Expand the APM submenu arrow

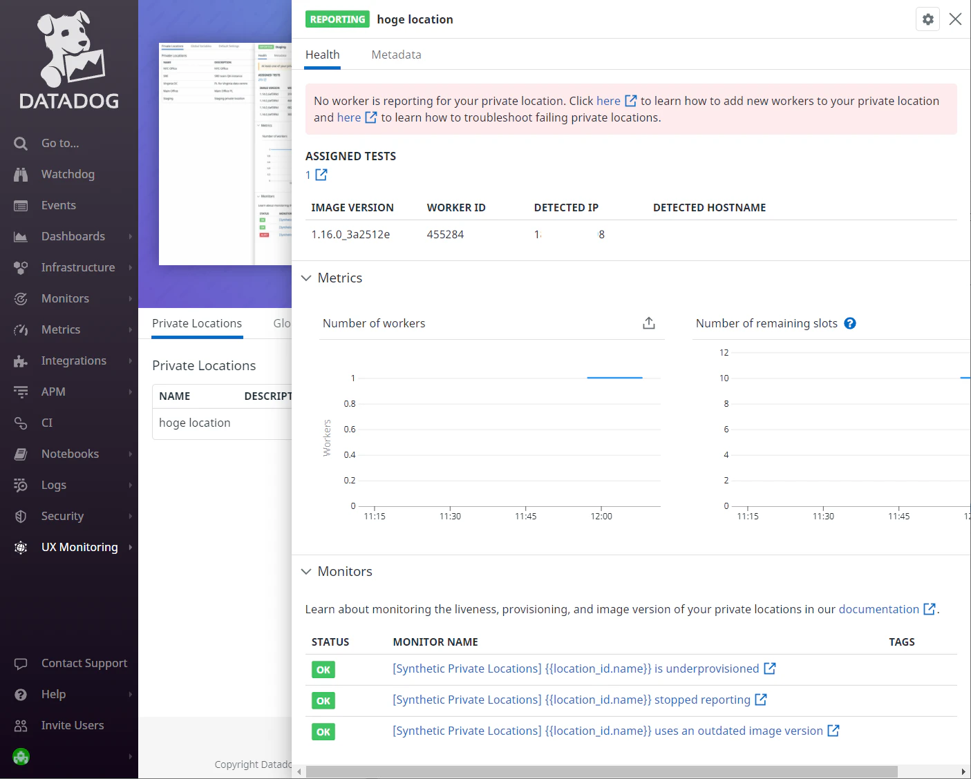pos(130,392)
